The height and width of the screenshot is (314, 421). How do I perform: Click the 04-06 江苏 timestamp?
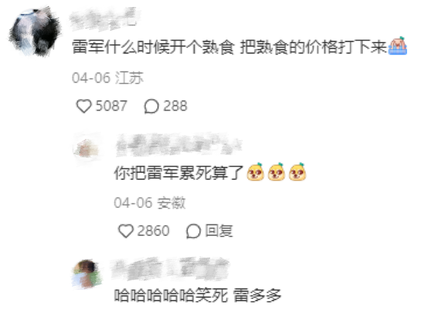[107, 78]
